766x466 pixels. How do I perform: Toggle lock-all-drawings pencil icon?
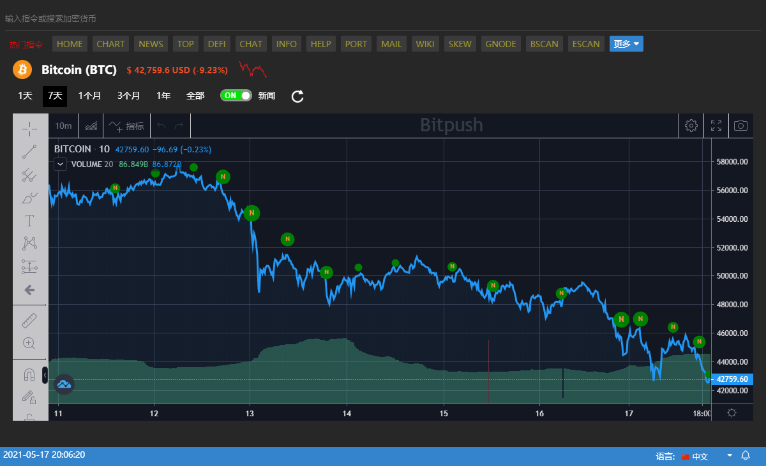pos(29,397)
